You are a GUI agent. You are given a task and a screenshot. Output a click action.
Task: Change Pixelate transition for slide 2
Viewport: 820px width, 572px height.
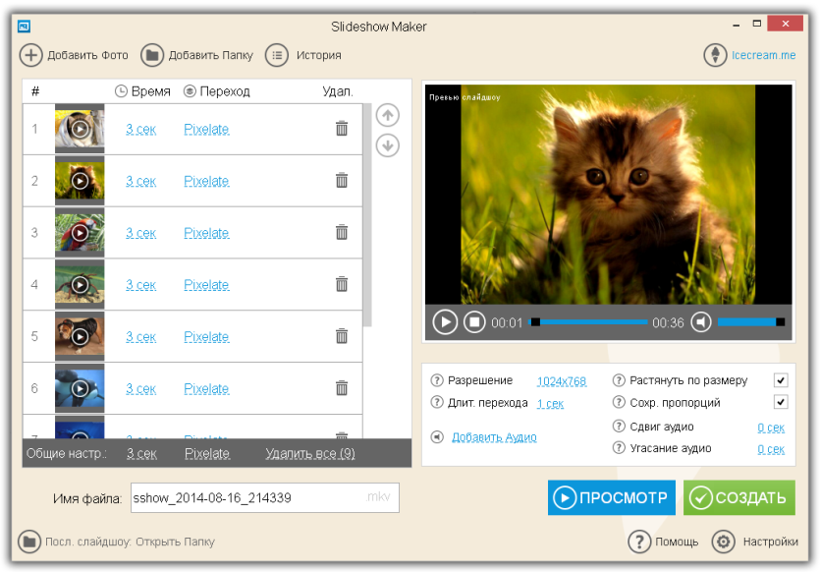(206, 181)
